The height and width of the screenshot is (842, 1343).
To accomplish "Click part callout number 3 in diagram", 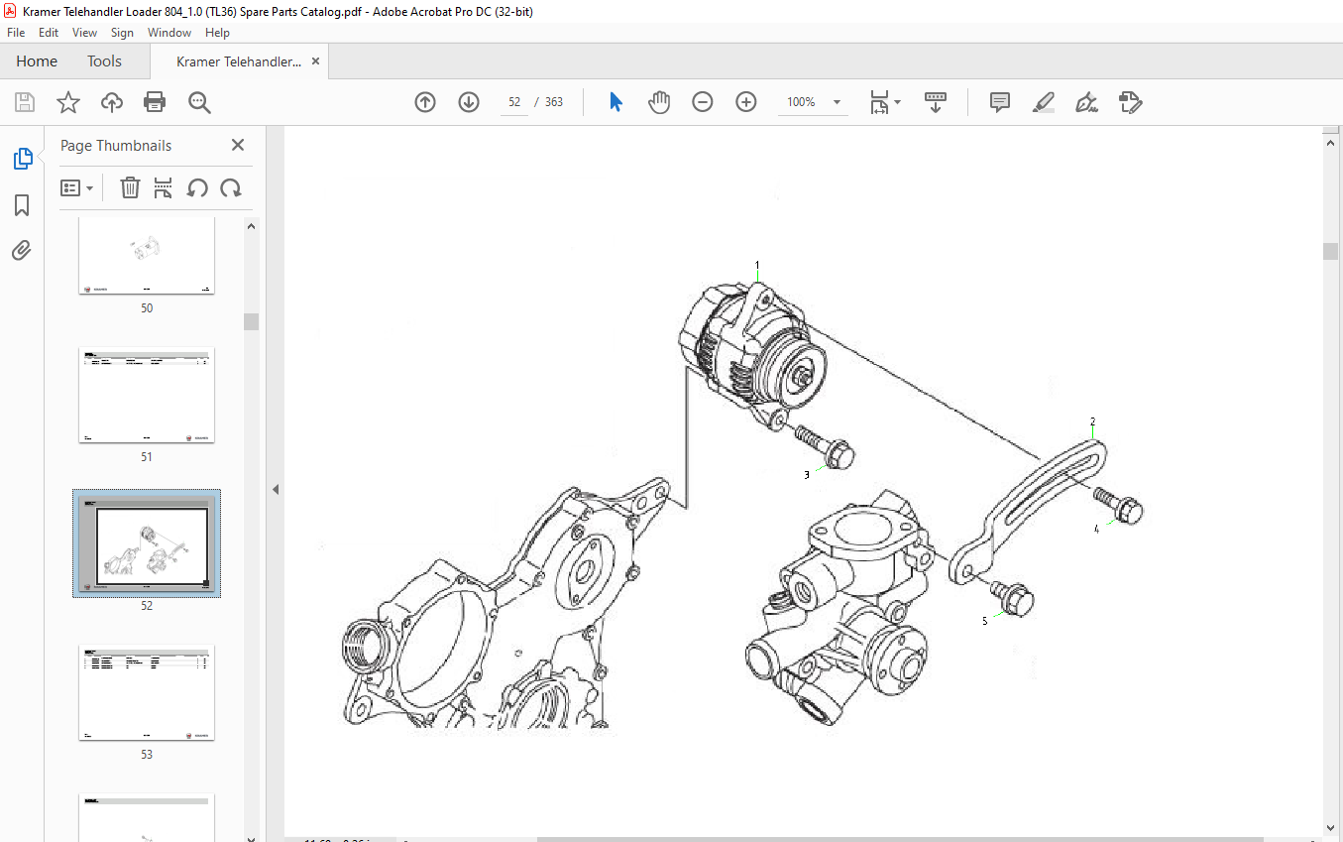I will tap(807, 475).
